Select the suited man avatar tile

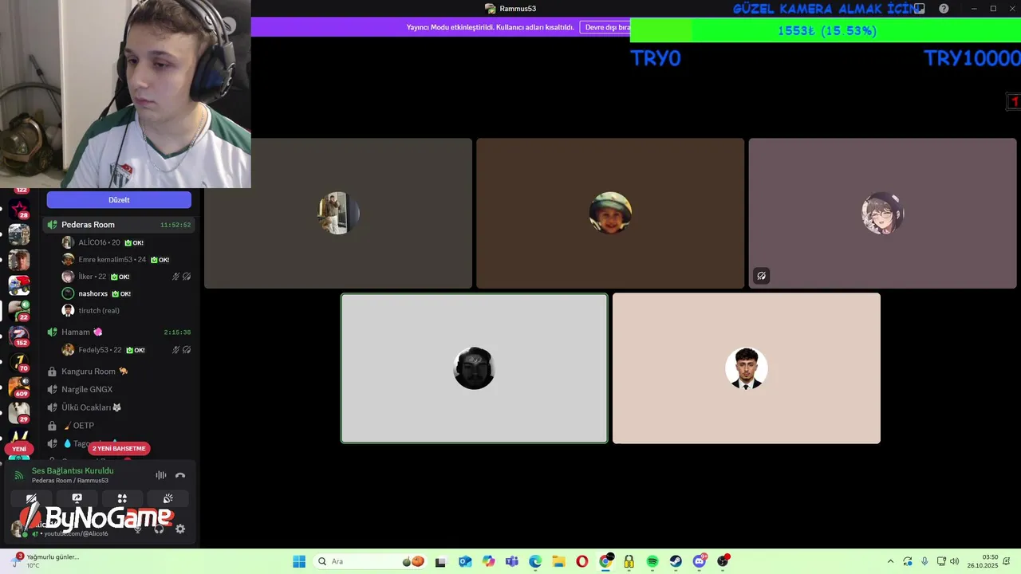[x=747, y=368]
